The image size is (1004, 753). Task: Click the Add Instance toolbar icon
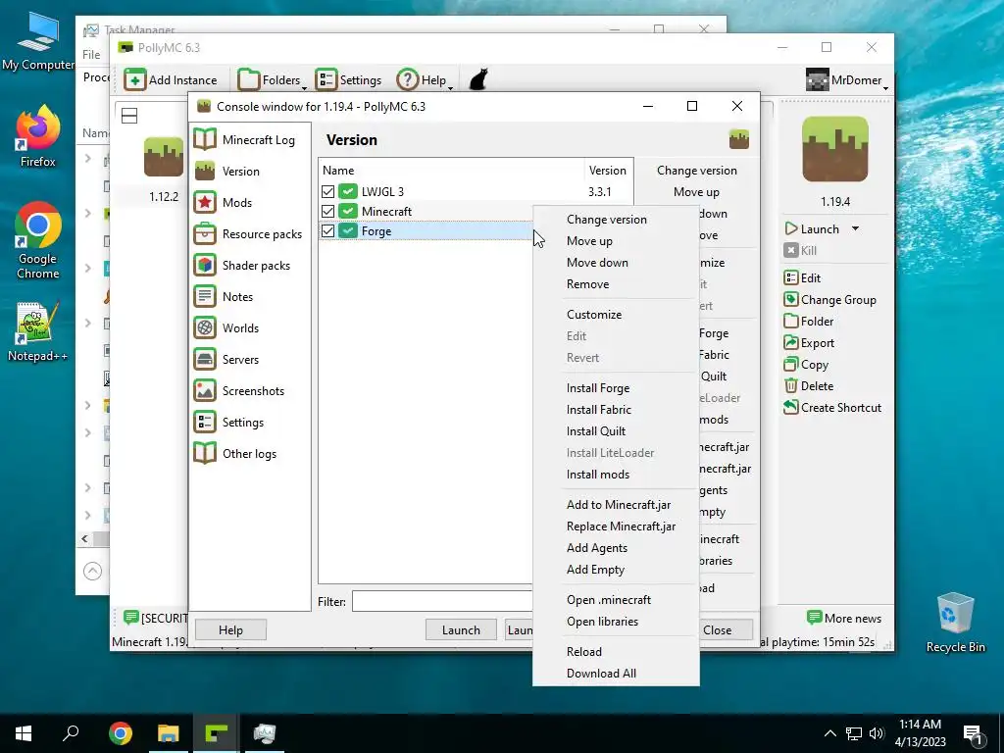[x=134, y=80]
